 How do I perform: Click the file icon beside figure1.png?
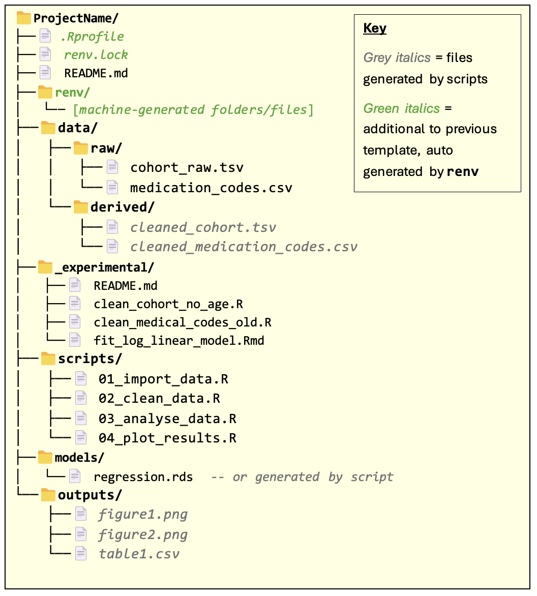coord(81,514)
